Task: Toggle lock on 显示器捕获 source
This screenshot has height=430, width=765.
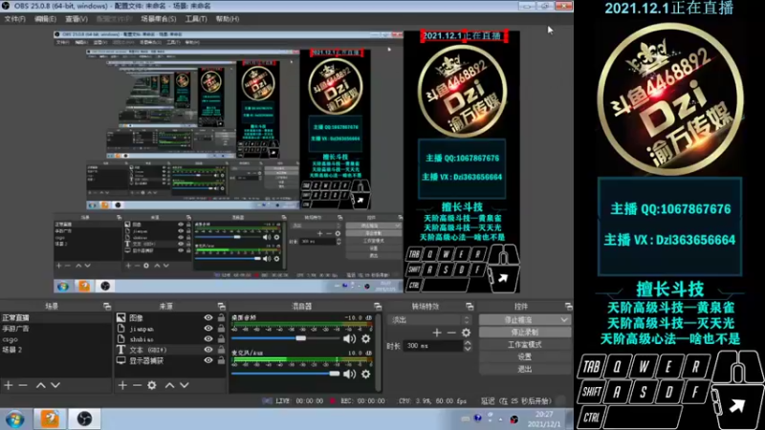Action: pos(221,360)
